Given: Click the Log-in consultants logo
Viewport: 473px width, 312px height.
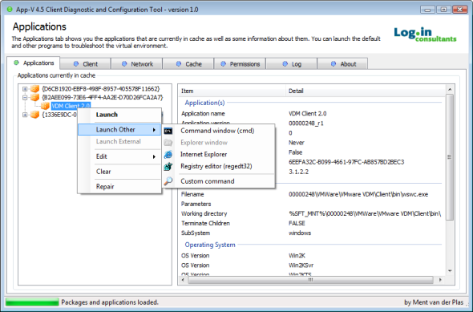Looking at the screenshot, I should [x=425, y=34].
